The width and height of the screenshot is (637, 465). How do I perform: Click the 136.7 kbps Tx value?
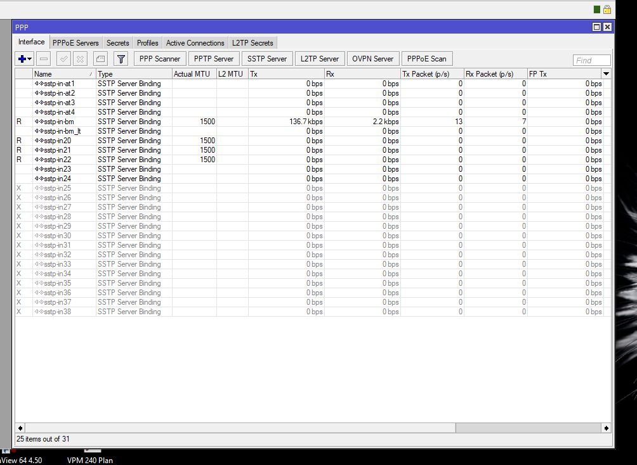pyautogui.click(x=306, y=122)
